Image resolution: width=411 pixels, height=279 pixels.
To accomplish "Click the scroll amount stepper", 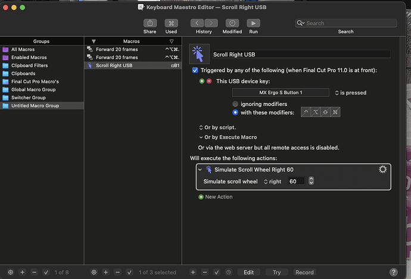I will coord(311,181).
